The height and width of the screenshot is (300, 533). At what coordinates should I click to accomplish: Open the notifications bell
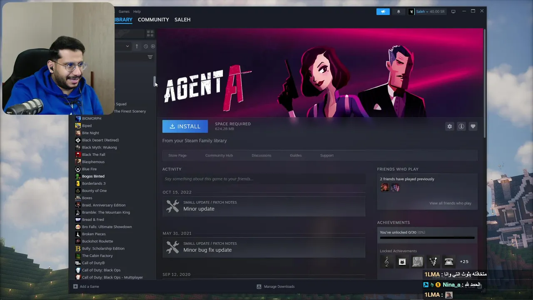[399, 12]
